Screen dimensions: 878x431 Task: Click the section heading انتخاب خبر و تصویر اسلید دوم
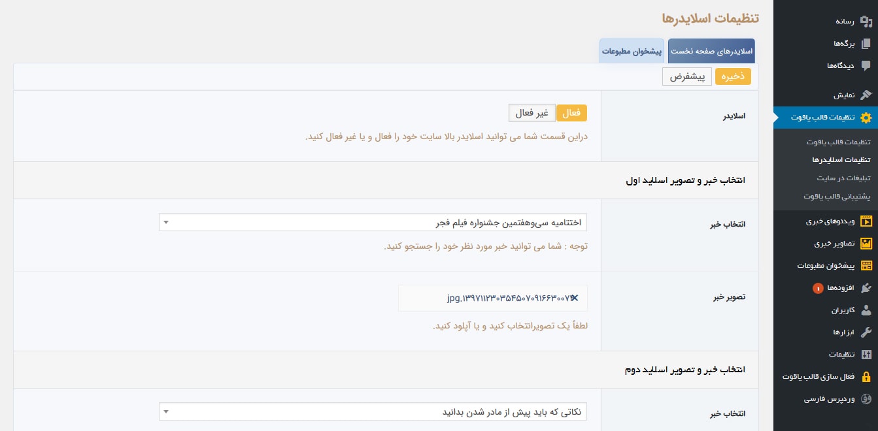point(684,370)
